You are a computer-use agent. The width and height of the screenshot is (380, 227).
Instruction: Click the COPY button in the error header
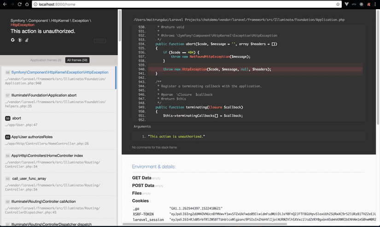pyautogui.click(x=100, y=41)
